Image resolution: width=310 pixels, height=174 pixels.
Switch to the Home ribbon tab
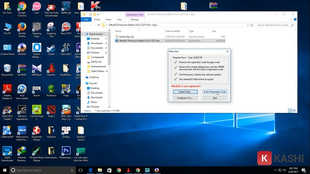point(97,19)
